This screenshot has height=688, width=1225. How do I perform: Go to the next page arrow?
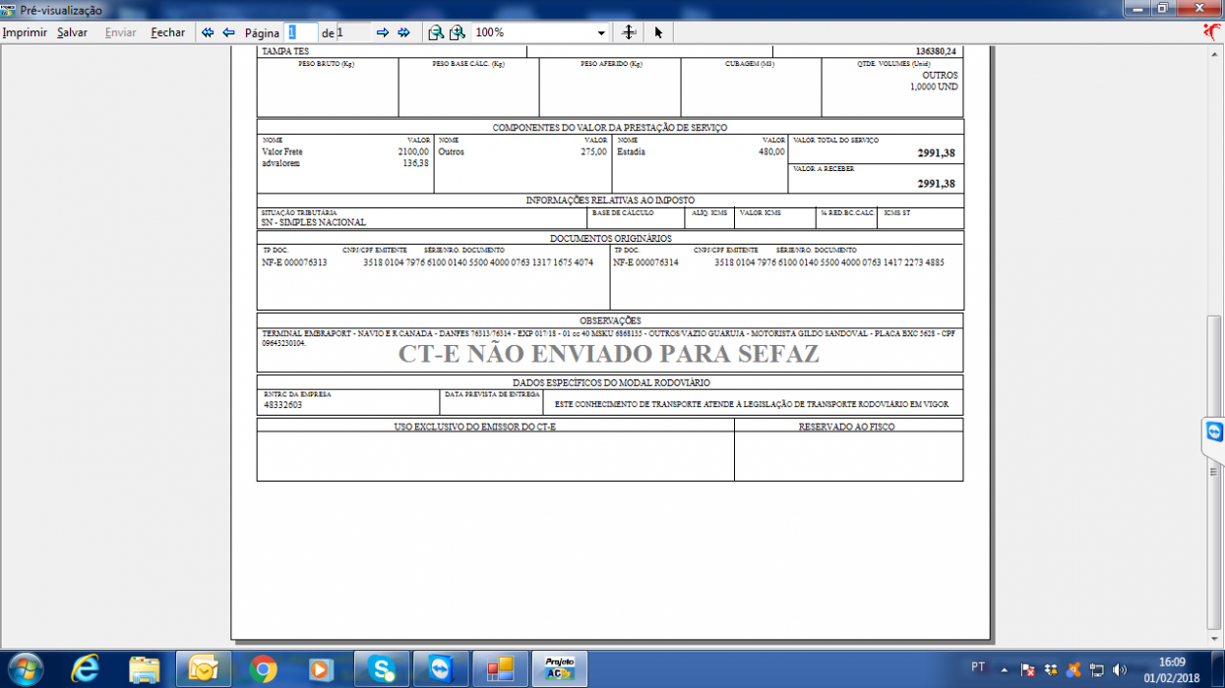[x=383, y=32]
